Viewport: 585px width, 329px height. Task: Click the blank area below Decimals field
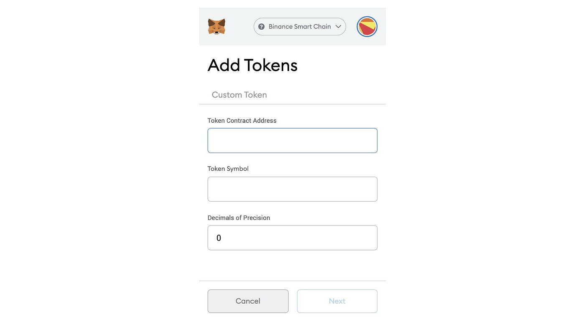[292, 265]
